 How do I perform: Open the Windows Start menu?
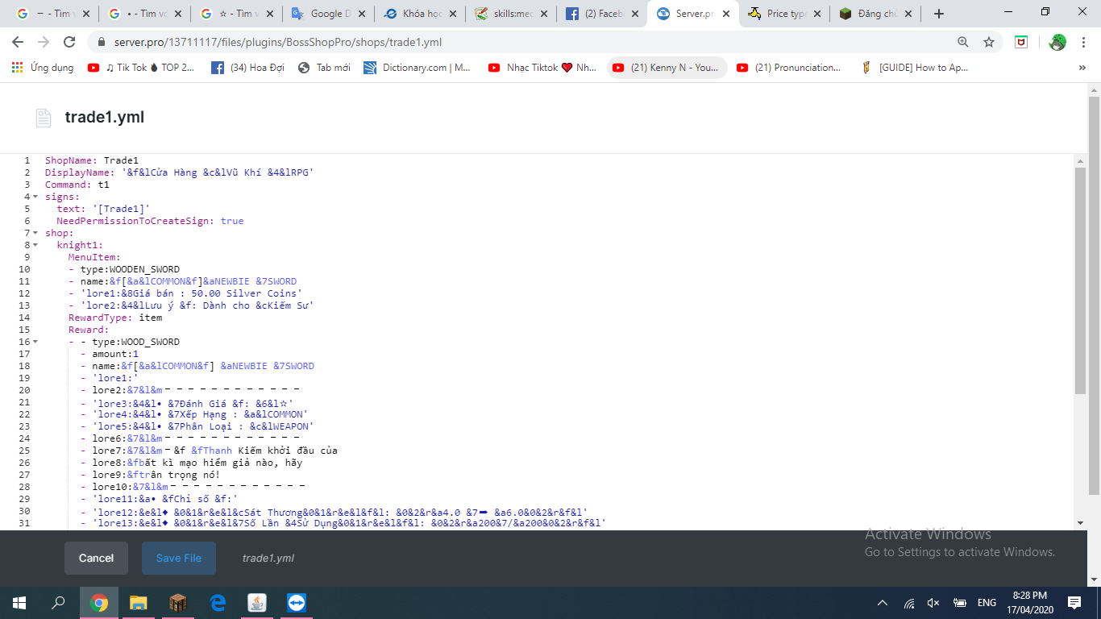point(19,603)
